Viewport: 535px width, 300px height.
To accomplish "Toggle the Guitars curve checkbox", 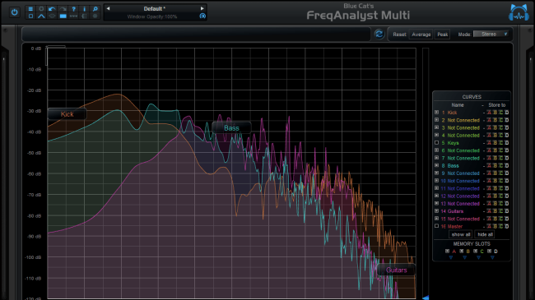I will 436,211.
